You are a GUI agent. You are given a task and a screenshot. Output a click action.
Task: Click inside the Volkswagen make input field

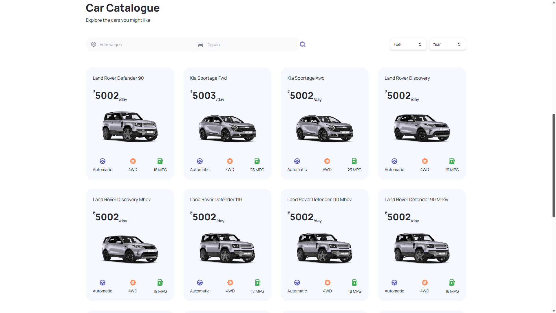coord(139,44)
